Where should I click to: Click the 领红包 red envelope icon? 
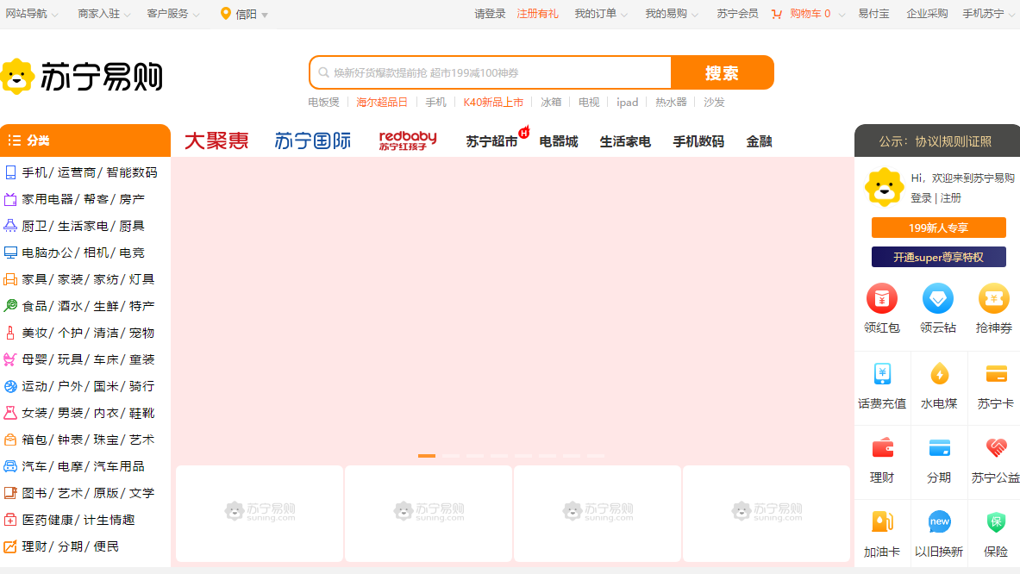[x=881, y=299]
